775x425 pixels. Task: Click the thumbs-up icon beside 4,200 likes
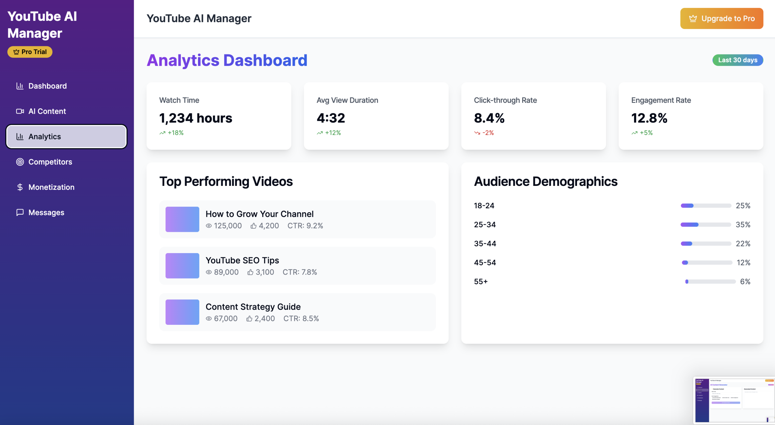click(253, 226)
